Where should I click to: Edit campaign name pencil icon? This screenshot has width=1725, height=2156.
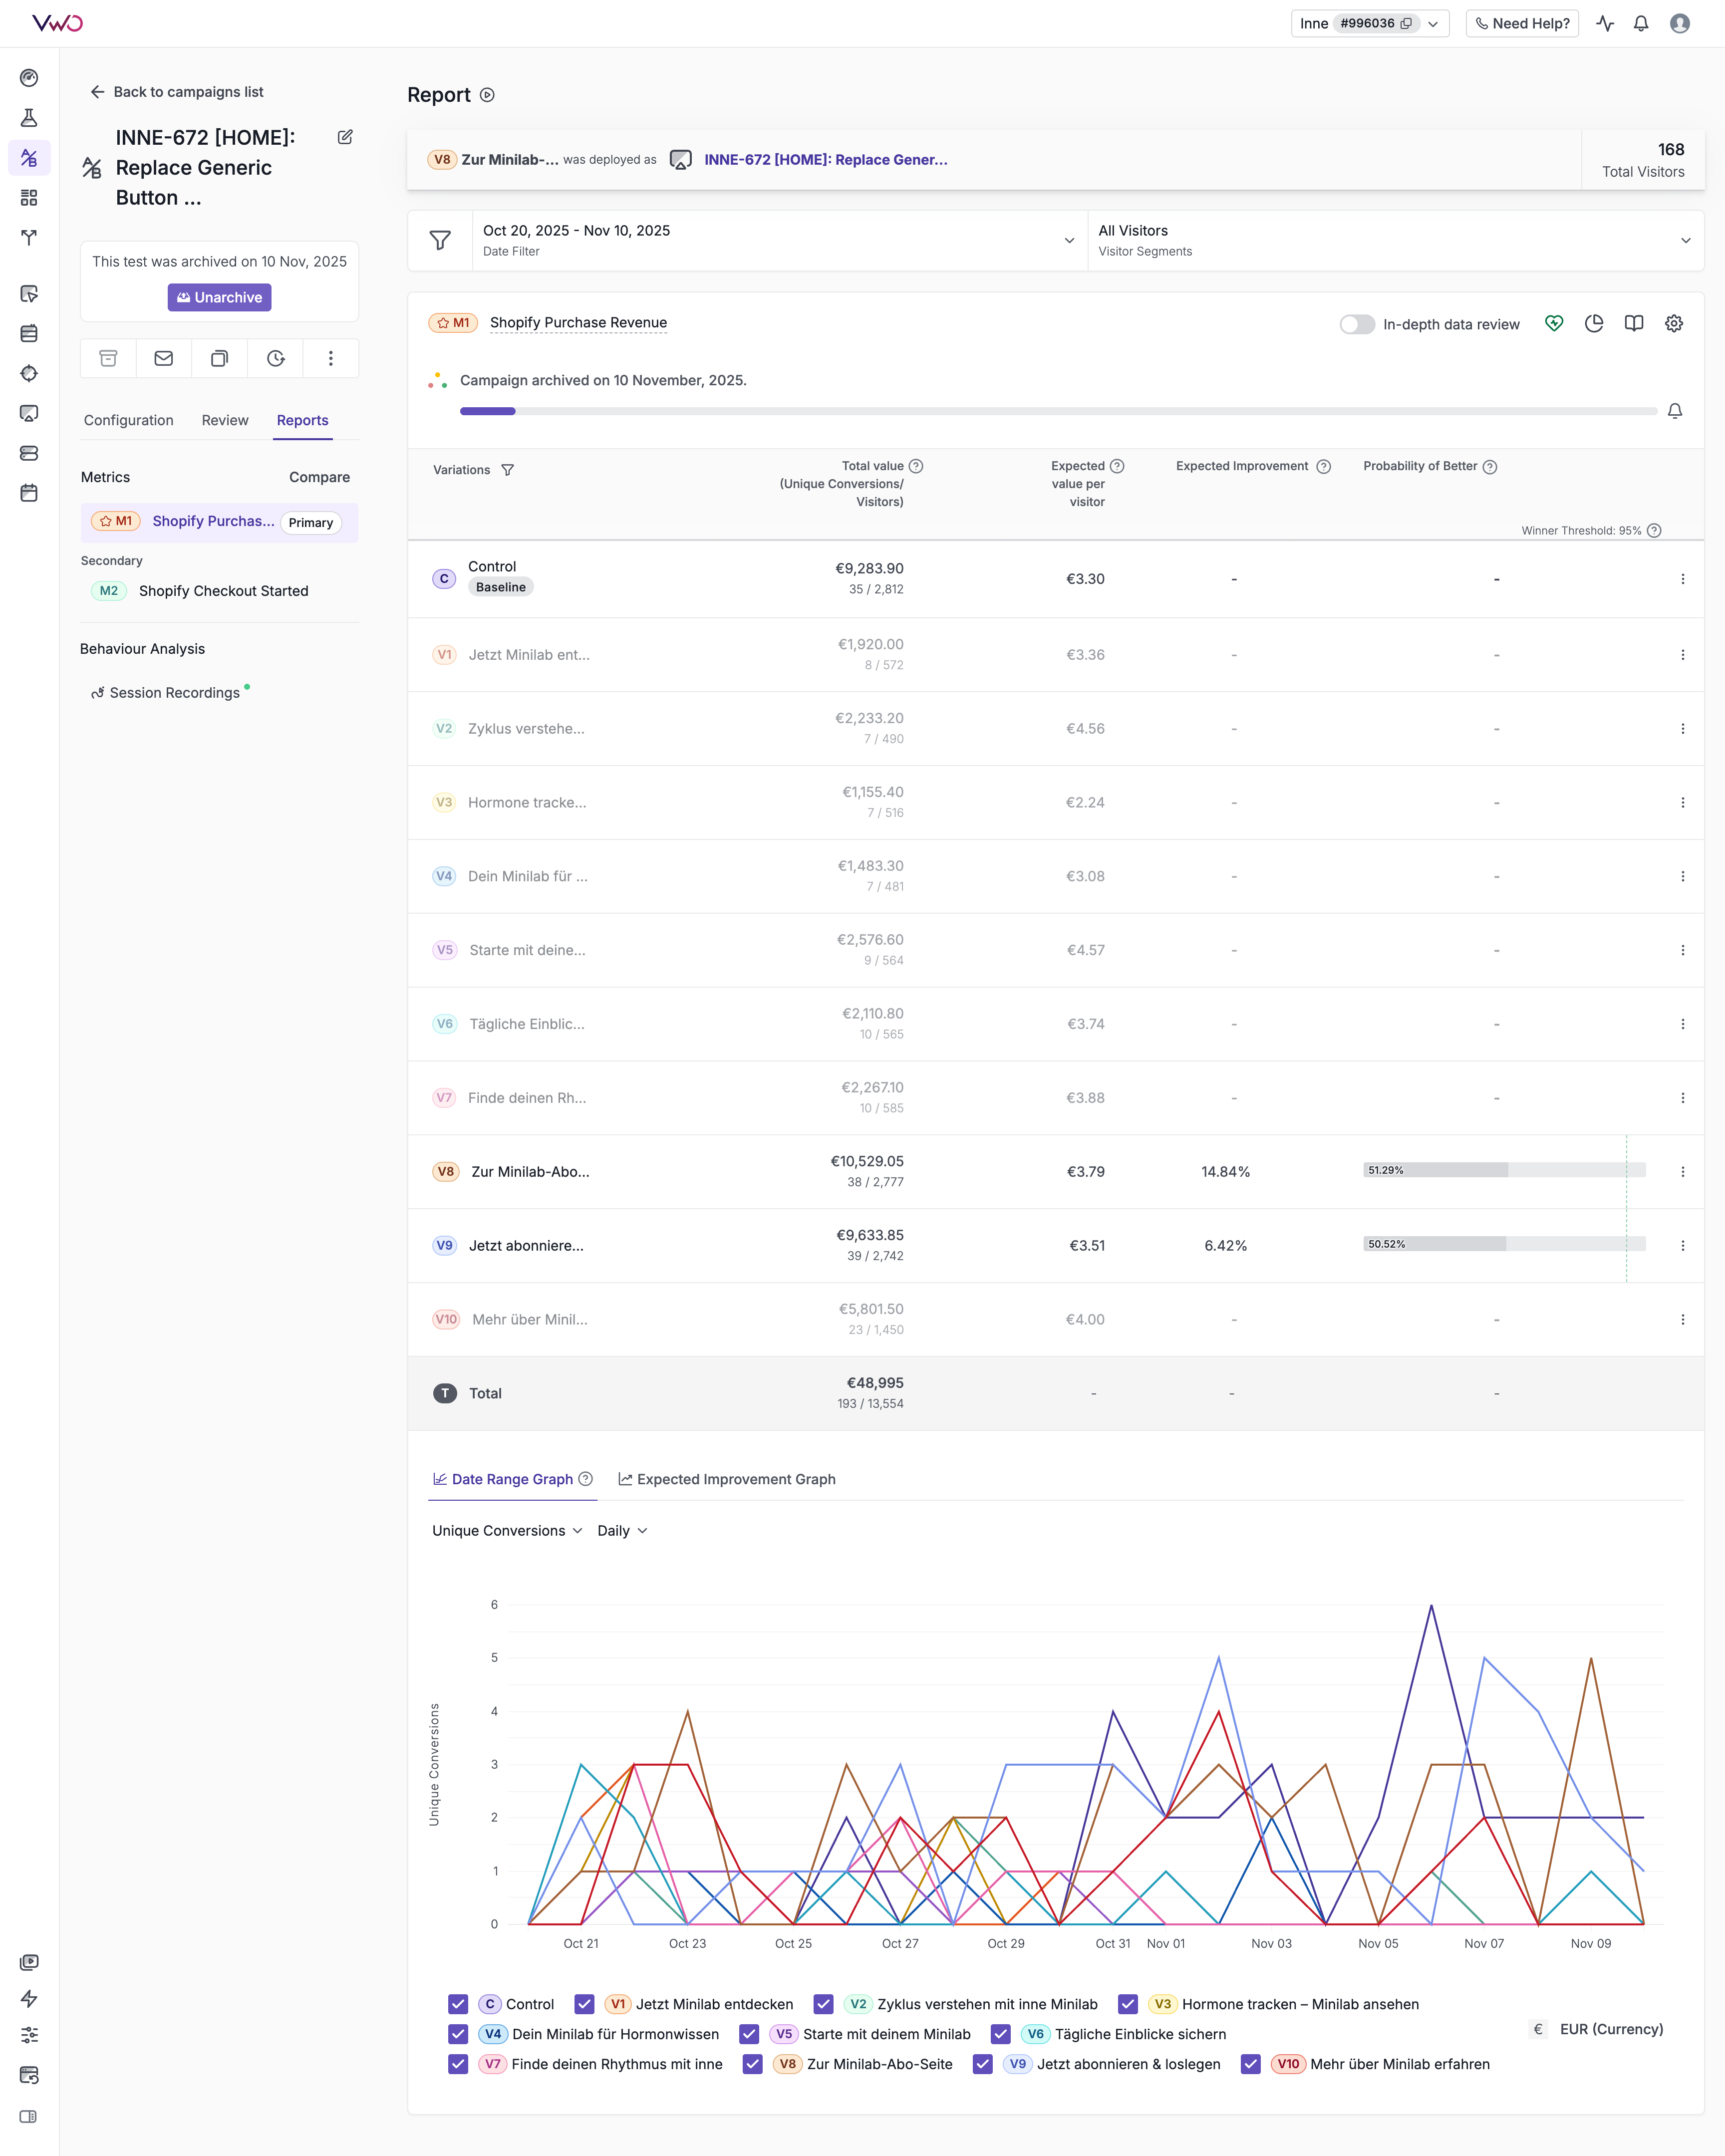click(x=345, y=137)
